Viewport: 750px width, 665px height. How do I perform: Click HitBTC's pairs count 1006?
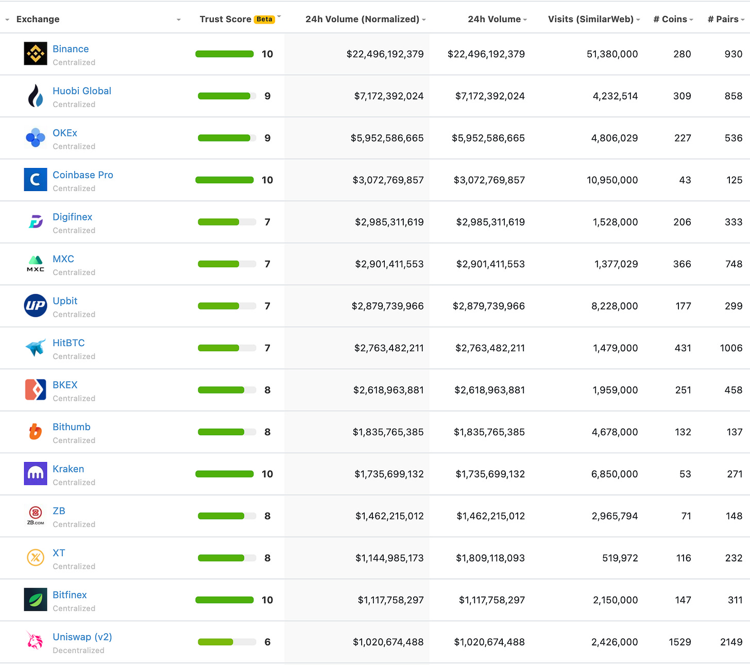[x=731, y=348]
